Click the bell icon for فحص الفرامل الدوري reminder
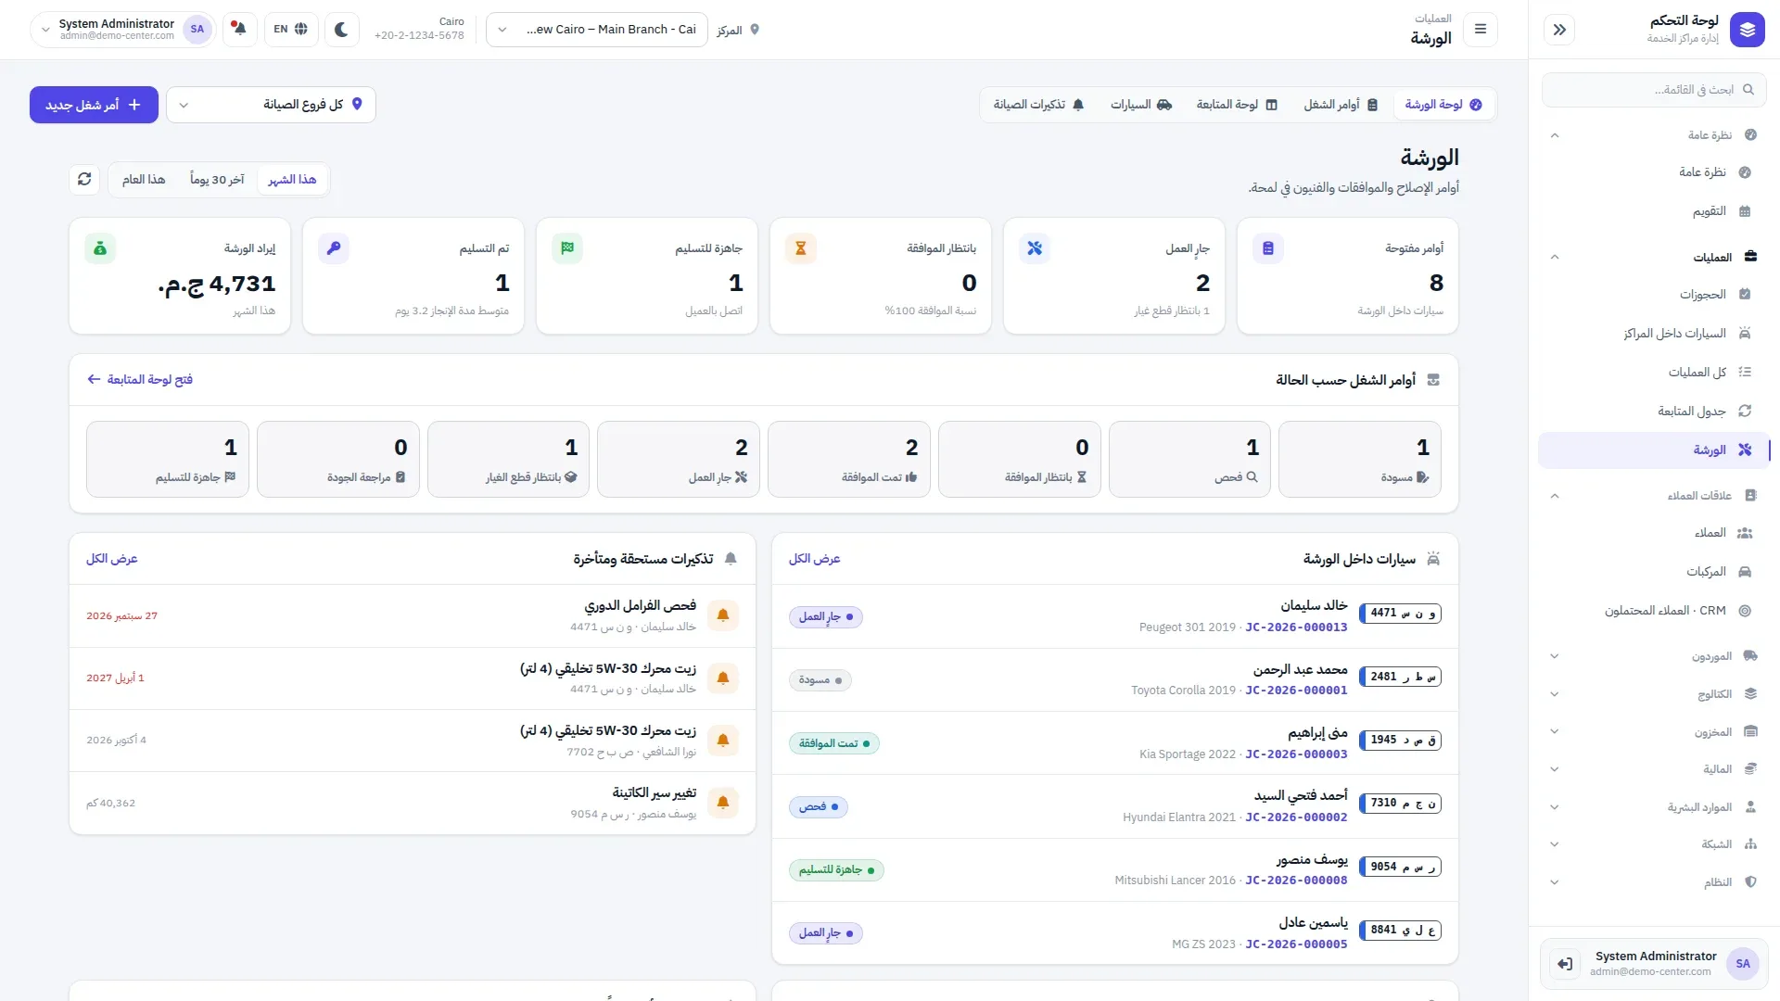The width and height of the screenshot is (1780, 1001). pyautogui.click(x=723, y=615)
